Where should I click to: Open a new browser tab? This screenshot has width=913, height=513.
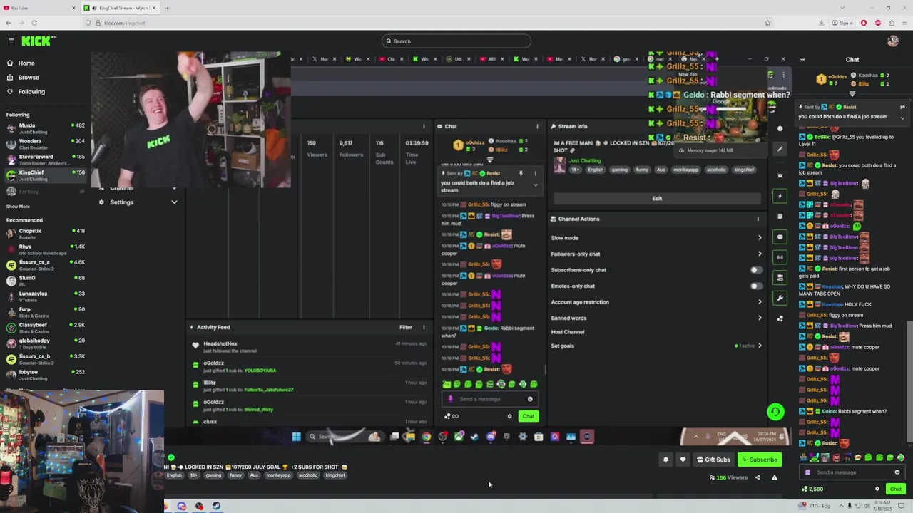(x=168, y=8)
